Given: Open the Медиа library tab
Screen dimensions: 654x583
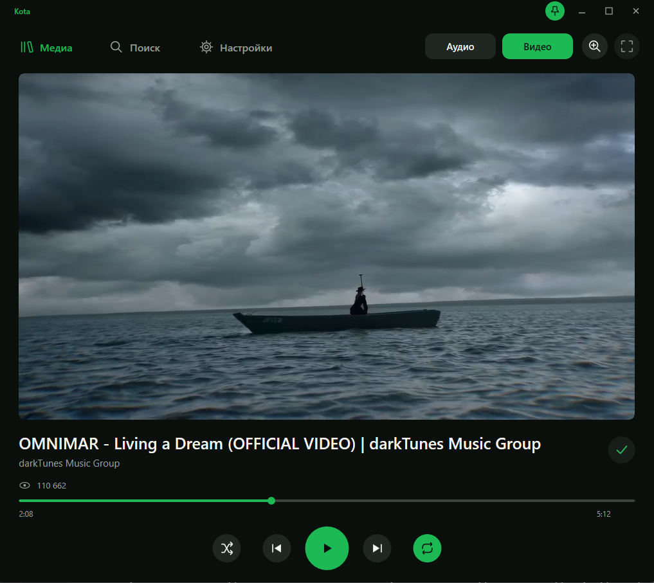Looking at the screenshot, I should [x=46, y=48].
